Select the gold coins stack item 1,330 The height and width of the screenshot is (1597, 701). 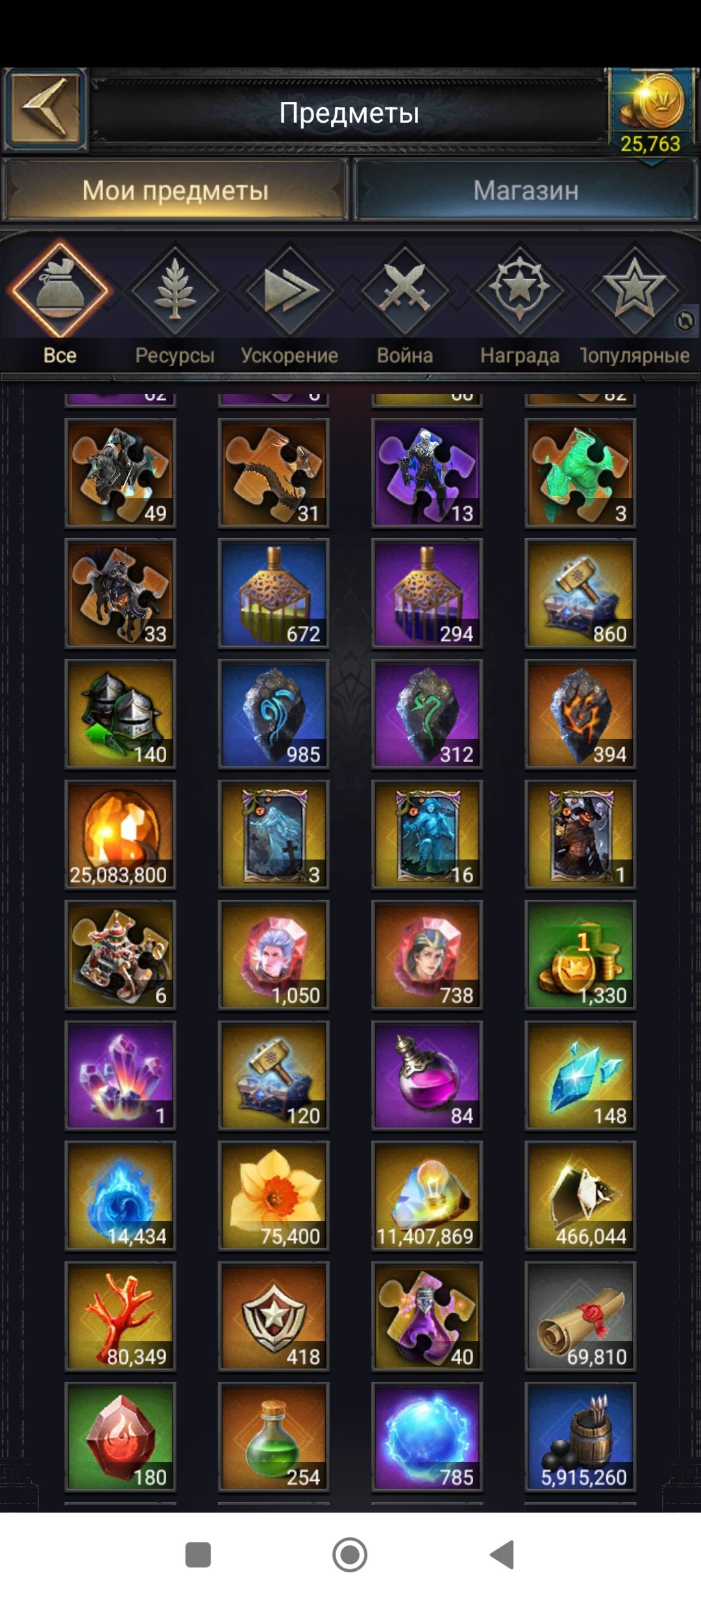580,955
